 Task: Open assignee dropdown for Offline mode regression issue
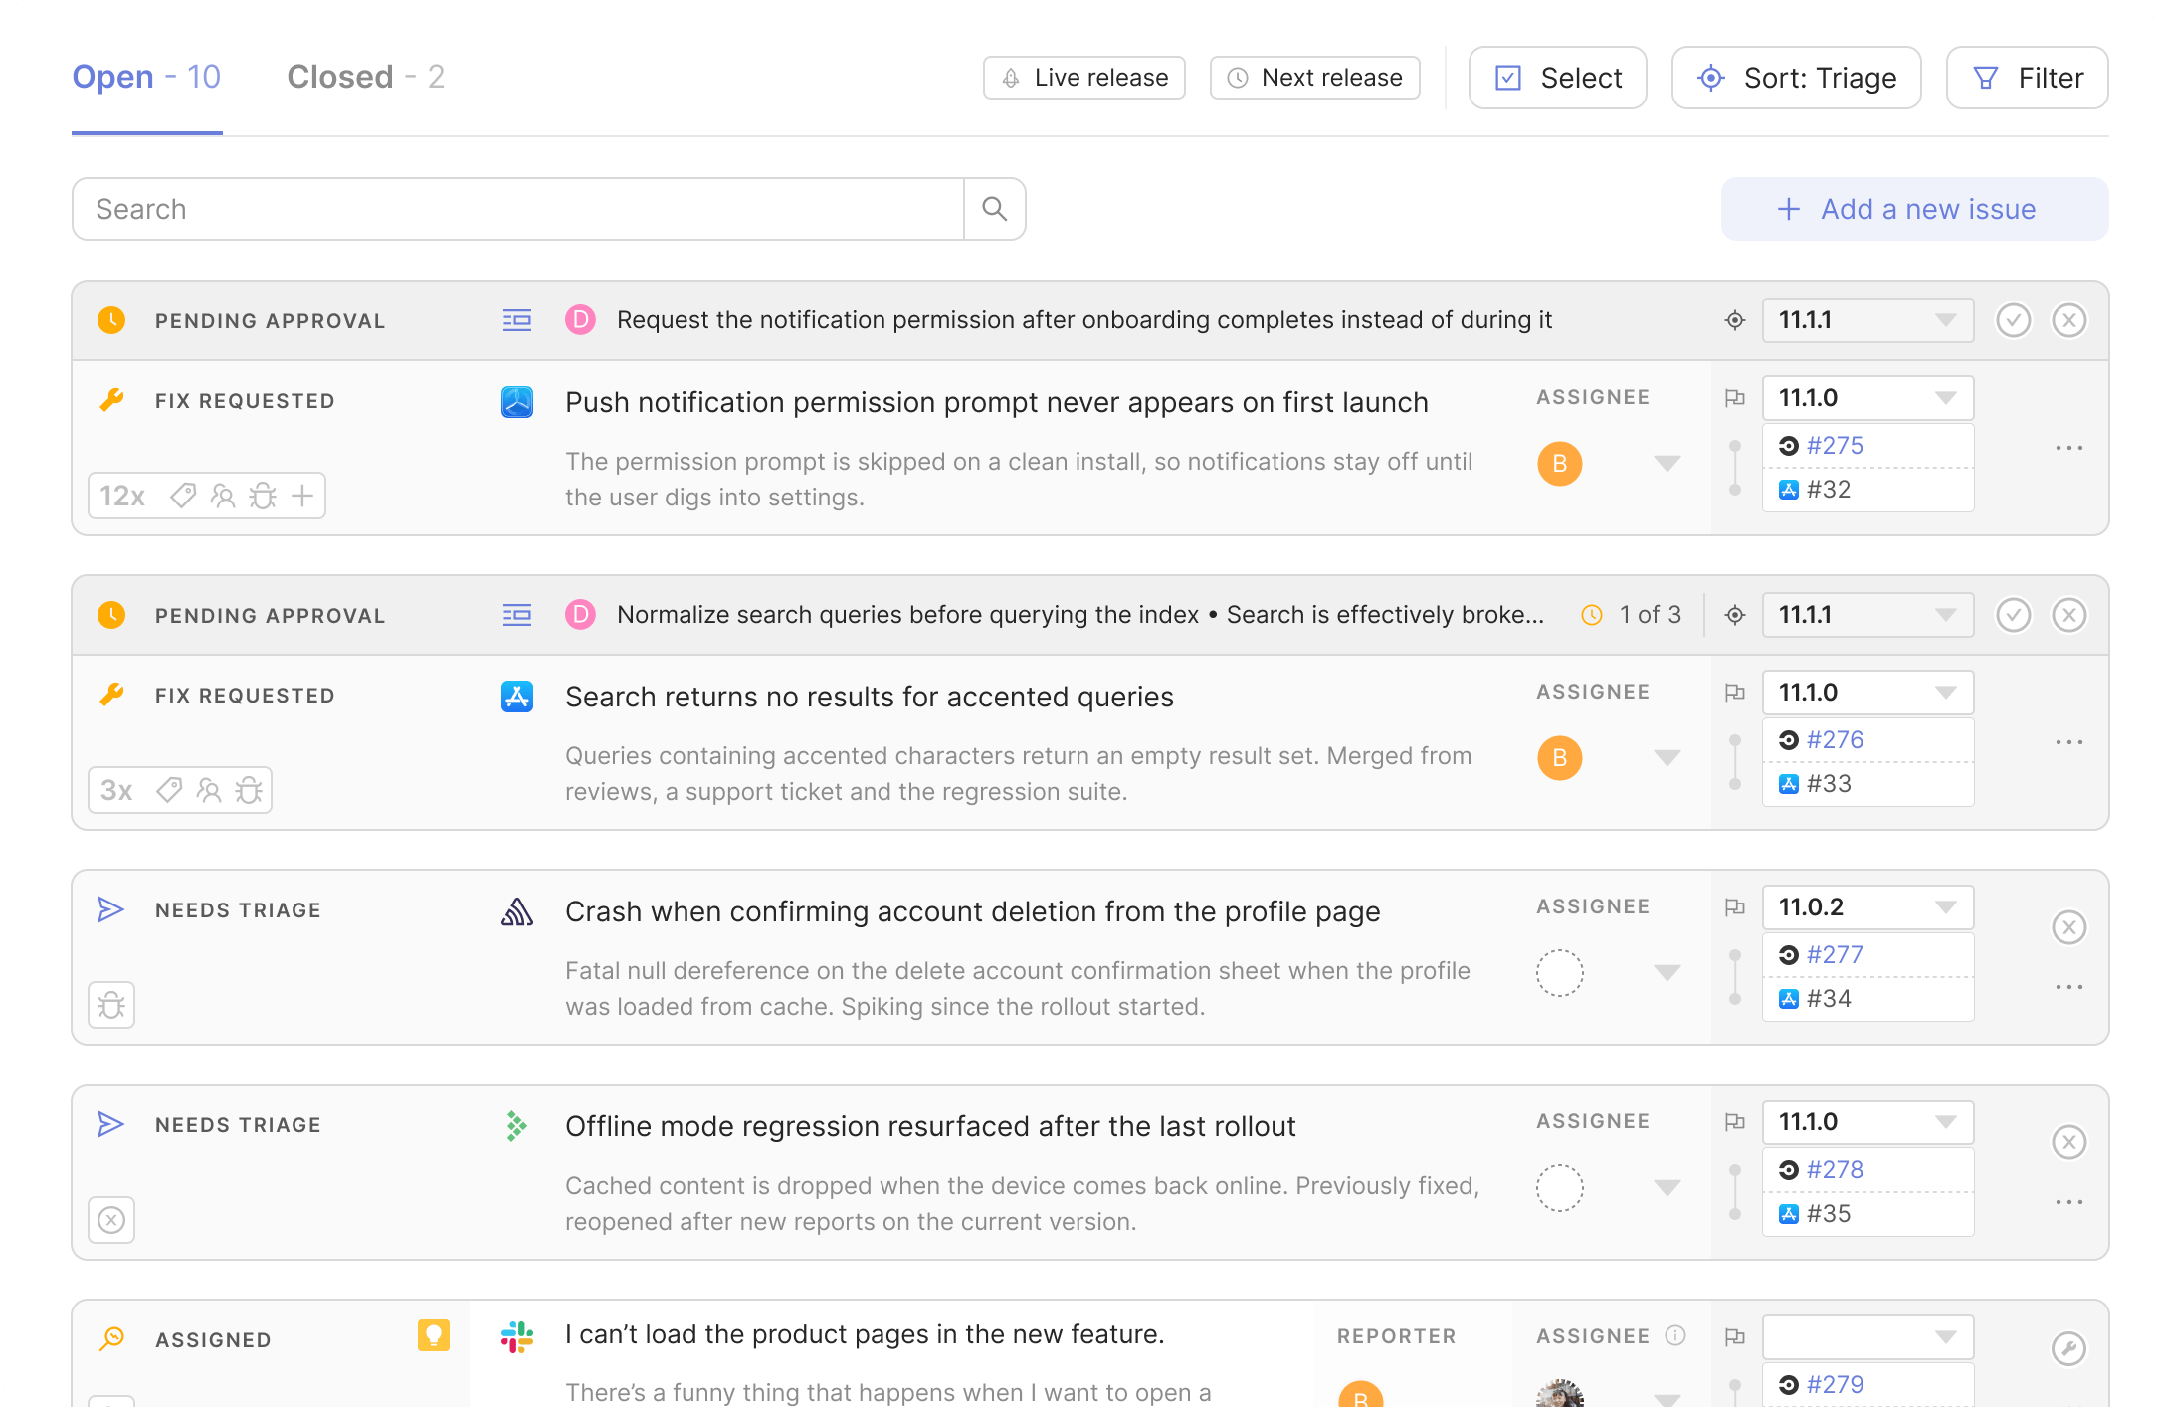[1667, 1188]
